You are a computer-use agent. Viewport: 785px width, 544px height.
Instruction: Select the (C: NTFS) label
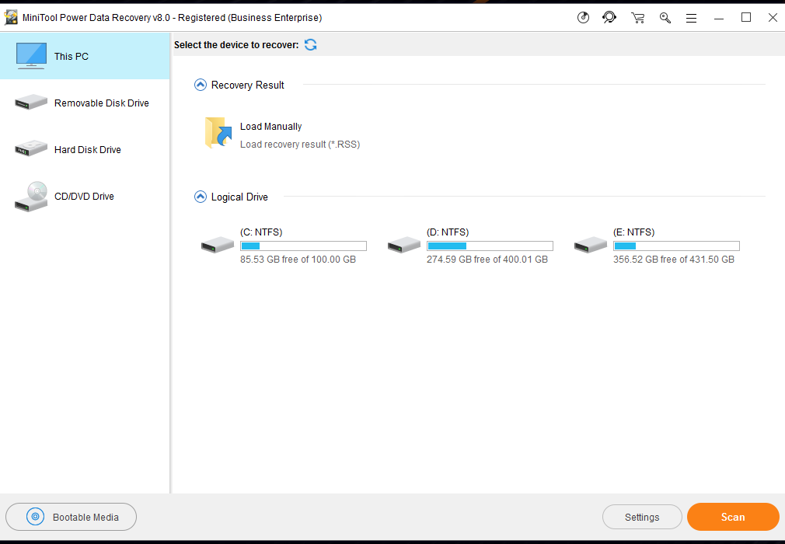pyautogui.click(x=261, y=232)
